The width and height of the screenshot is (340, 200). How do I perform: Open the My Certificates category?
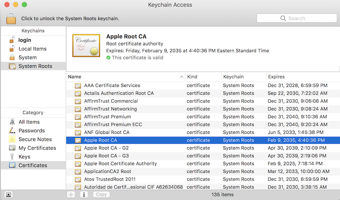coord(37,148)
